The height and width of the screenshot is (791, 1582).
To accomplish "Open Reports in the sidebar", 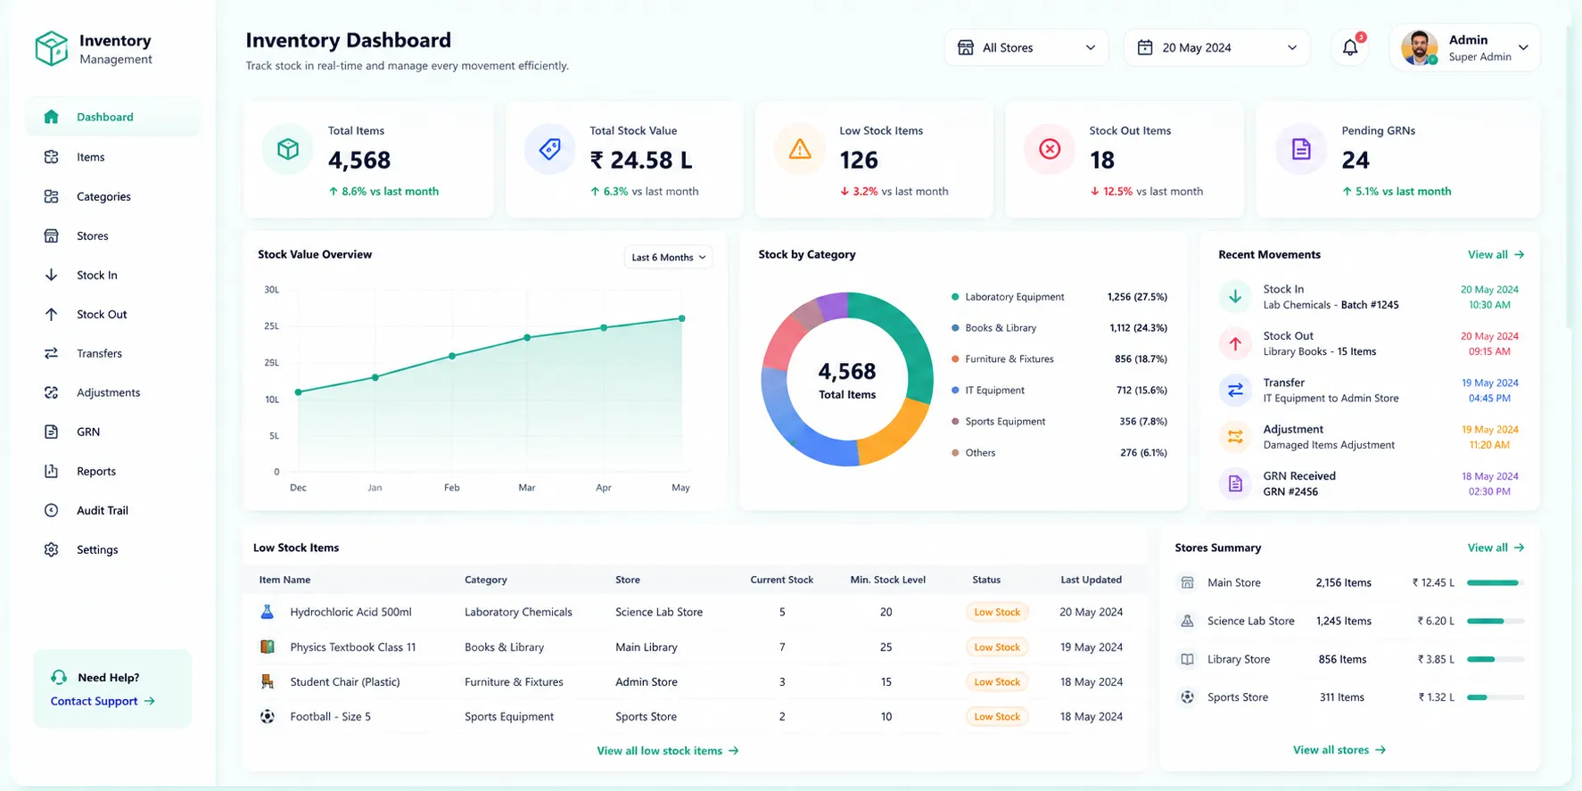I will [113, 471].
